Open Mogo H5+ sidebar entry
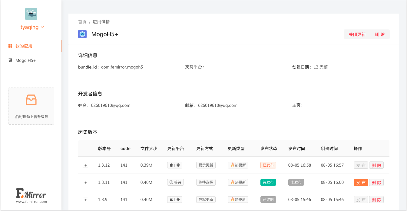Screen dimensions: 407x211 pos(25,60)
